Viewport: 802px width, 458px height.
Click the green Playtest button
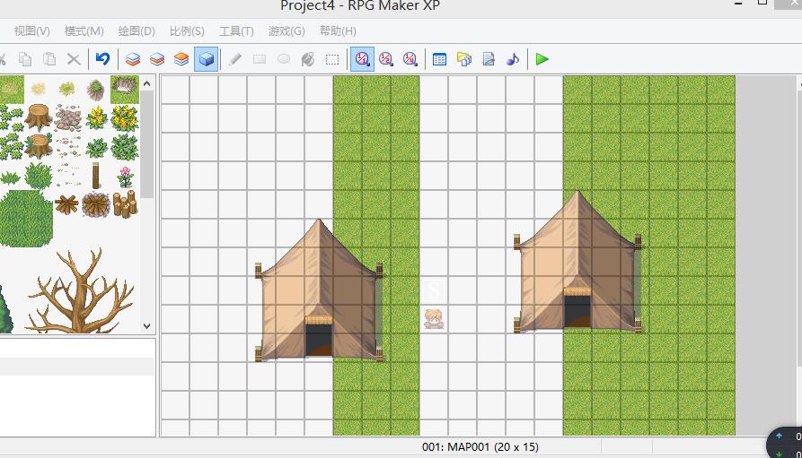542,59
